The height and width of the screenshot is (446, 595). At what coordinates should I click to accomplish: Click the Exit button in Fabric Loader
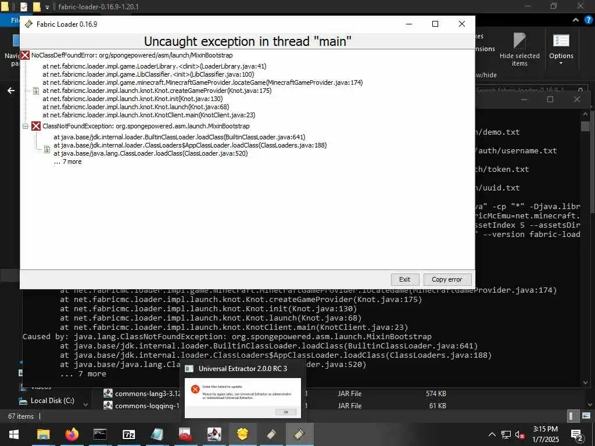(405, 279)
